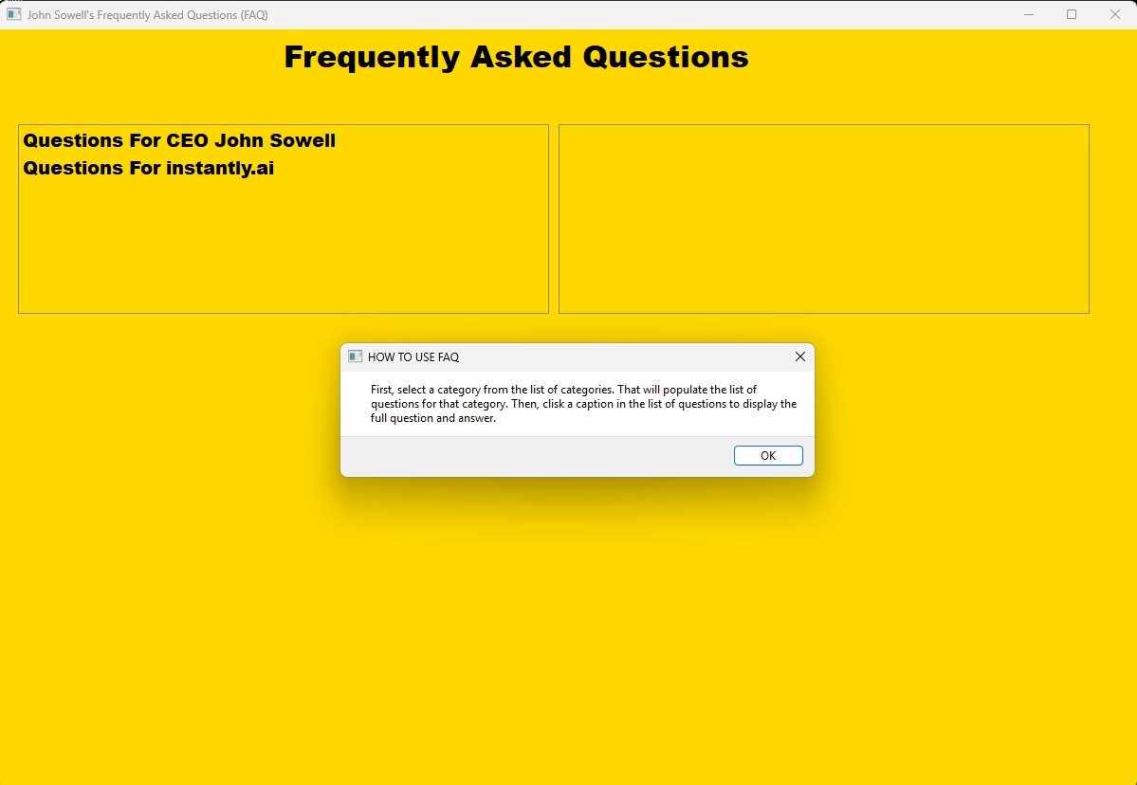
Task: Click the Frequently Asked Questions heading
Action: tap(516, 57)
